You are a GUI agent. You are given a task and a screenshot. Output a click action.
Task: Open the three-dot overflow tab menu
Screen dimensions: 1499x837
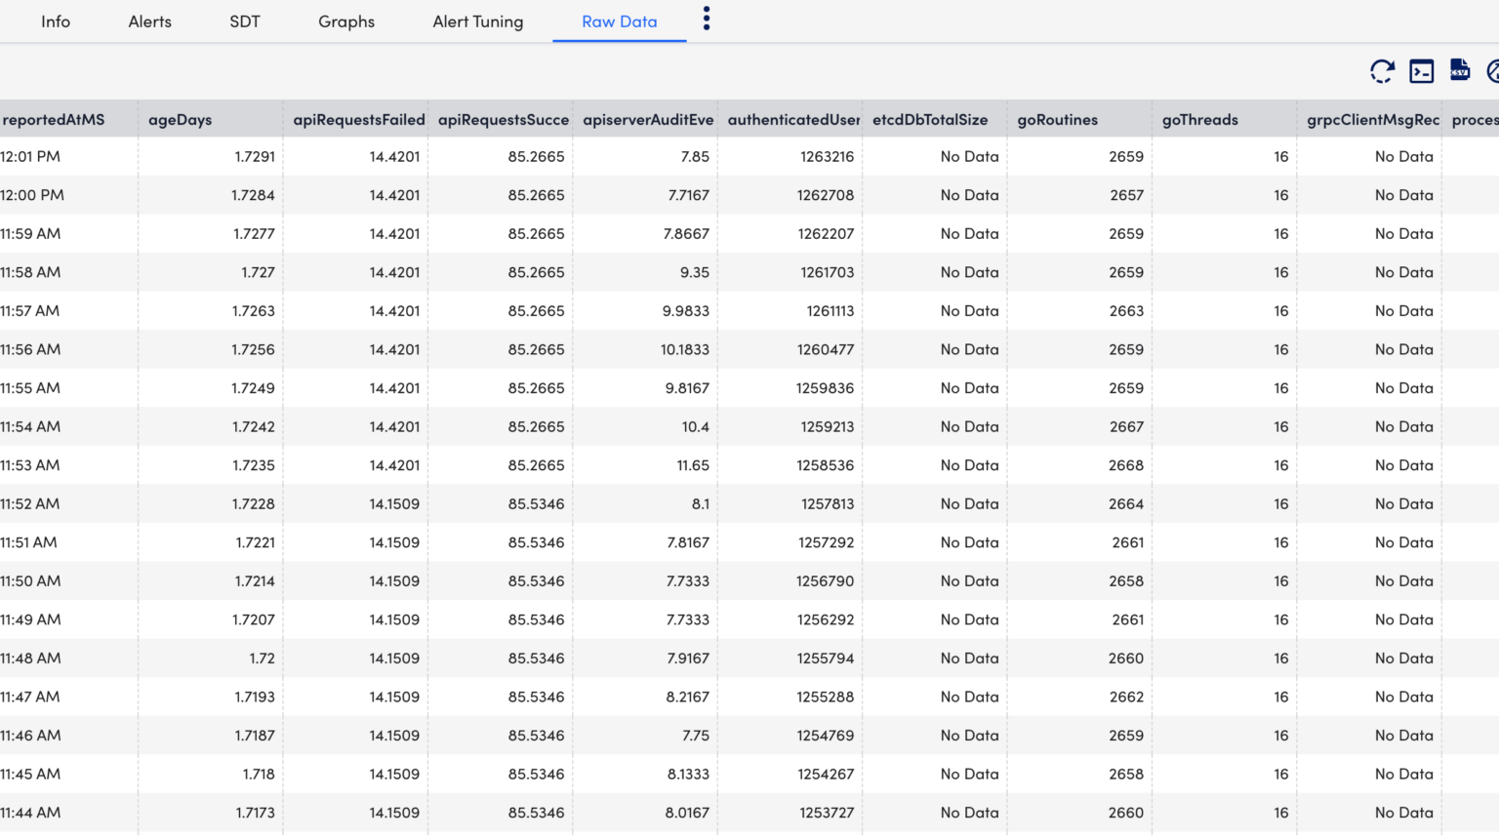(706, 19)
